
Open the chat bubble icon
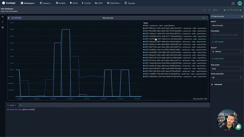point(238,127)
